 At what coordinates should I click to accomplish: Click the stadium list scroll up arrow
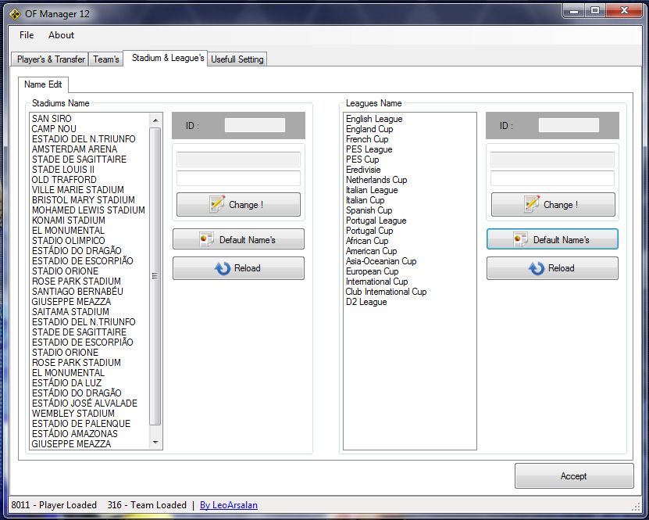pos(155,120)
